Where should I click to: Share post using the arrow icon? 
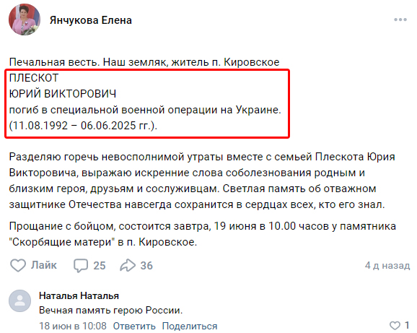(128, 265)
